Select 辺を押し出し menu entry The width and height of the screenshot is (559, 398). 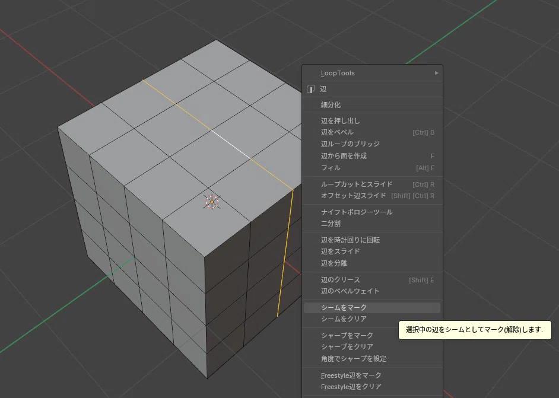(372, 121)
